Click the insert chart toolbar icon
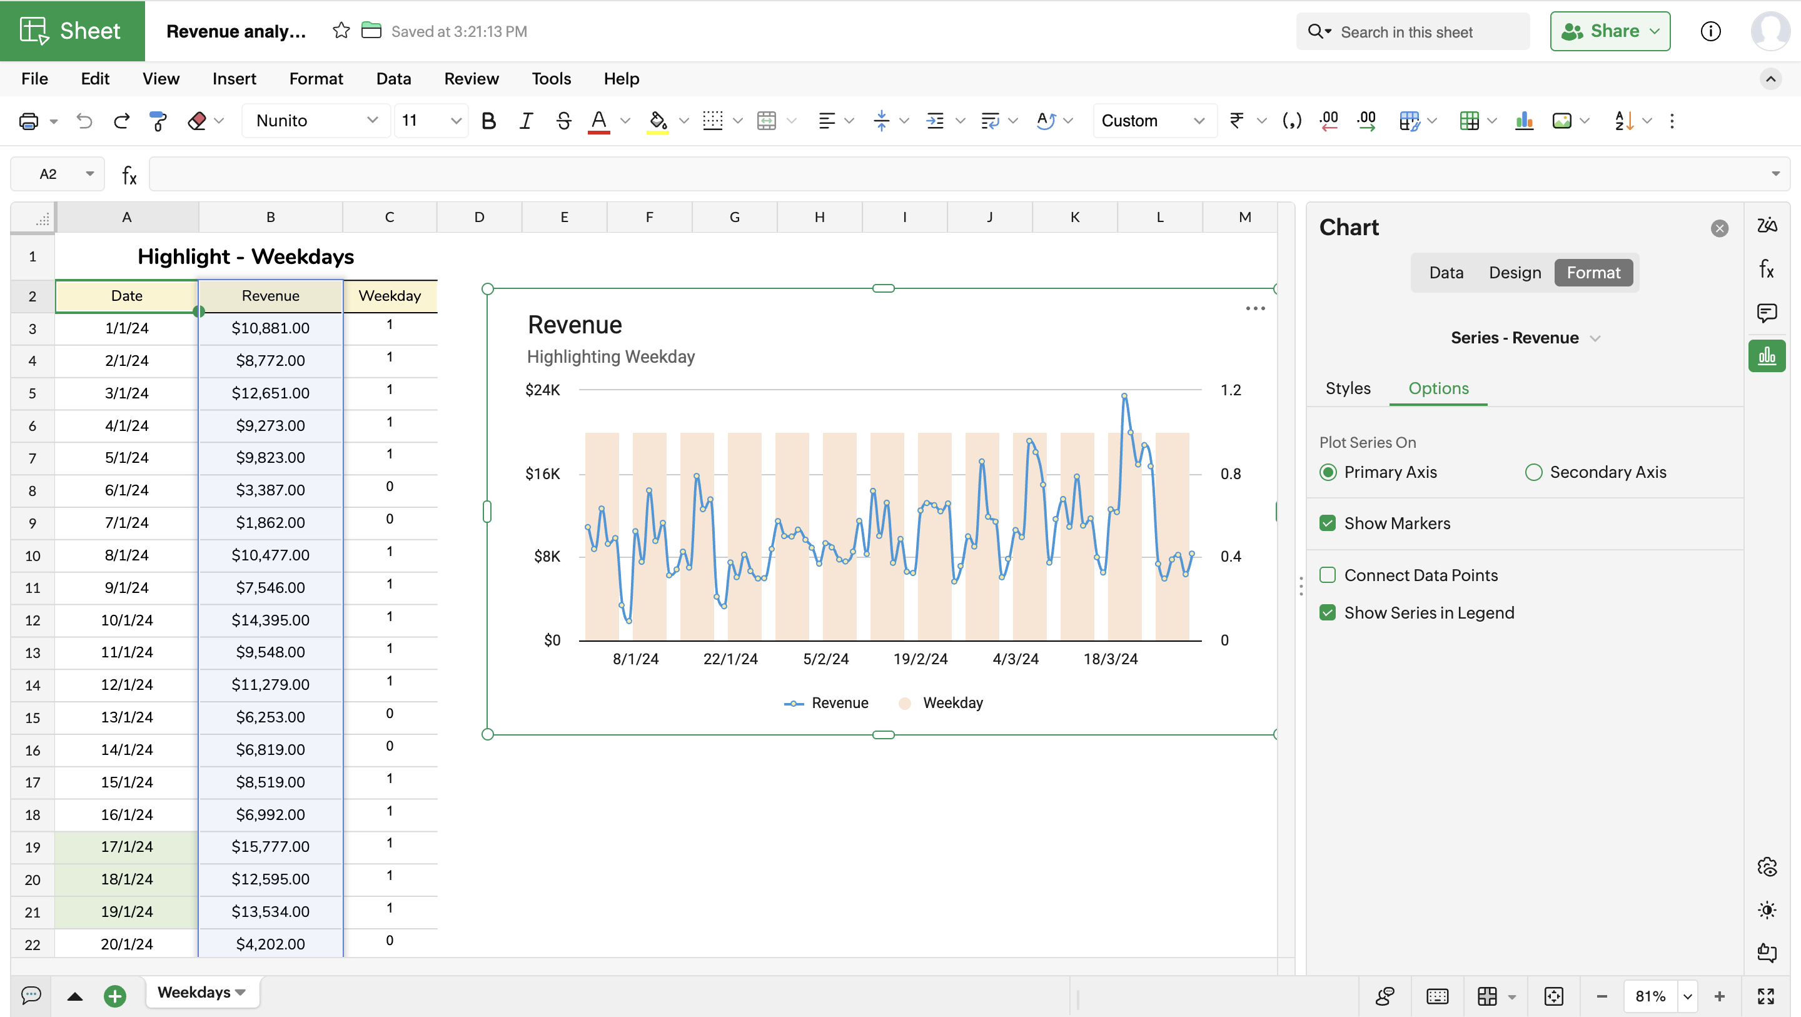Screen dimensions: 1801x1017 tap(1524, 121)
